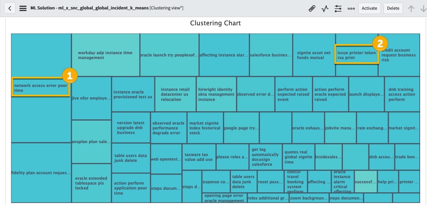This screenshot has width=427, height=205.
Task: Select the issue printer token rsa print cluster
Action: tap(356, 54)
